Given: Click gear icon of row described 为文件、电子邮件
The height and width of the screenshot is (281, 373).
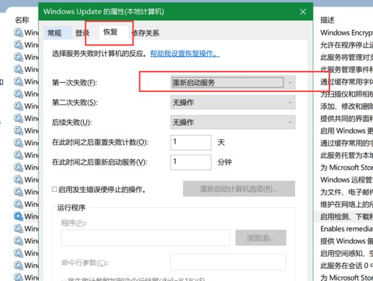Looking at the screenshot, I should (x=19, y=191).
